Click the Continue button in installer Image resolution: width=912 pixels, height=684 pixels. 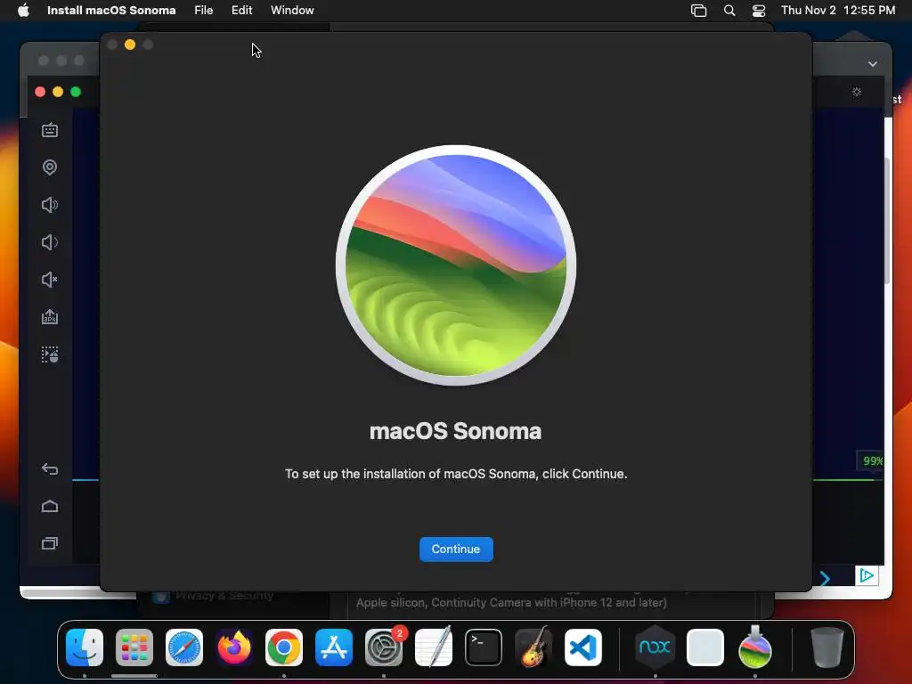pyautogui.click(x=456, y=549)
